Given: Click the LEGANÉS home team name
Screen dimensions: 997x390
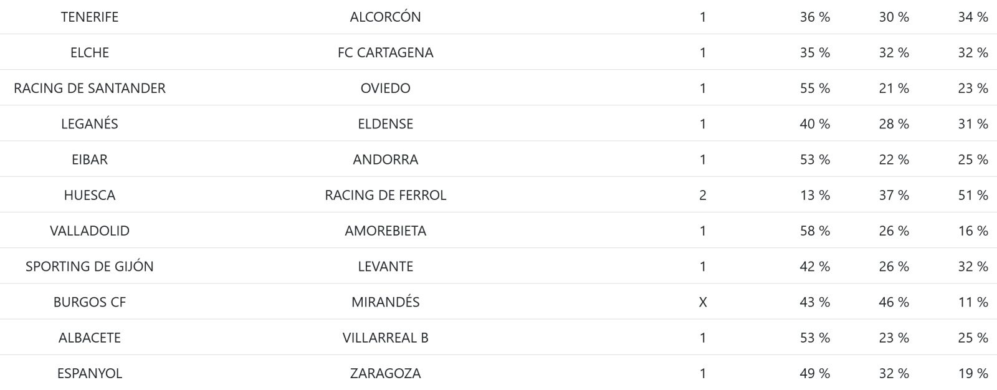Looking at the screenshot, I should (x=90, y=123).
